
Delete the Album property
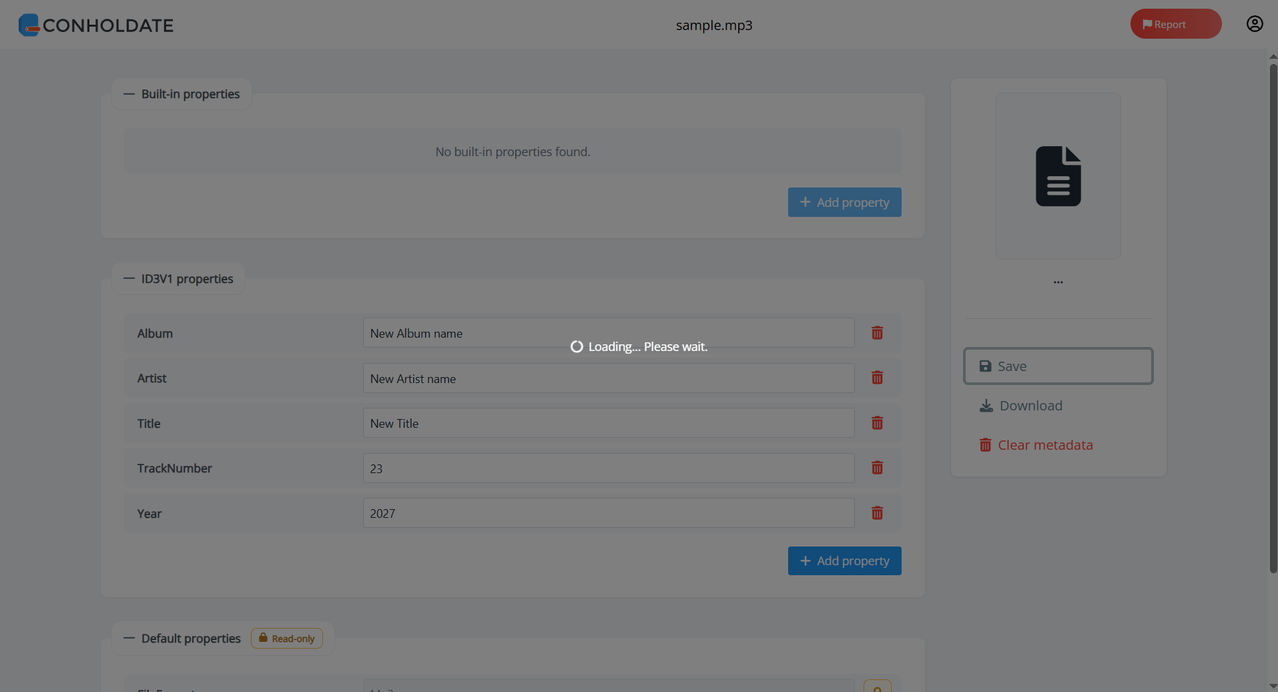point(877,333)
